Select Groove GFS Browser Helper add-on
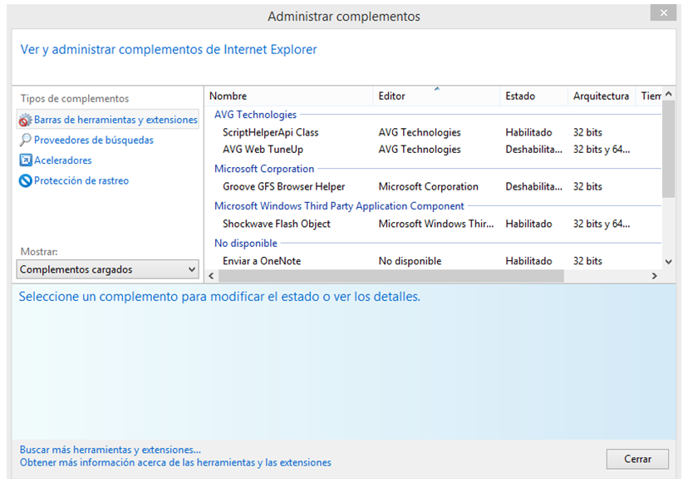 coord(283,187)
